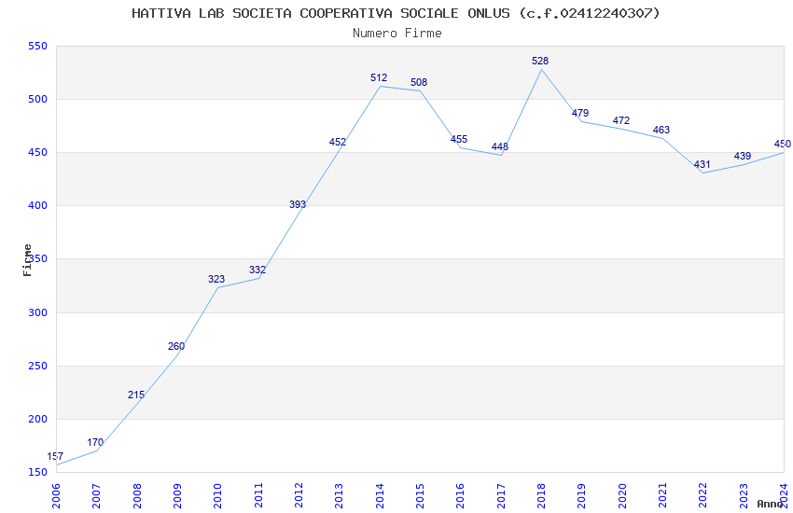Click x-axis year 2022
Image resolution: width=793 pixels, height=513 pixels.
[x=703, y=495]
